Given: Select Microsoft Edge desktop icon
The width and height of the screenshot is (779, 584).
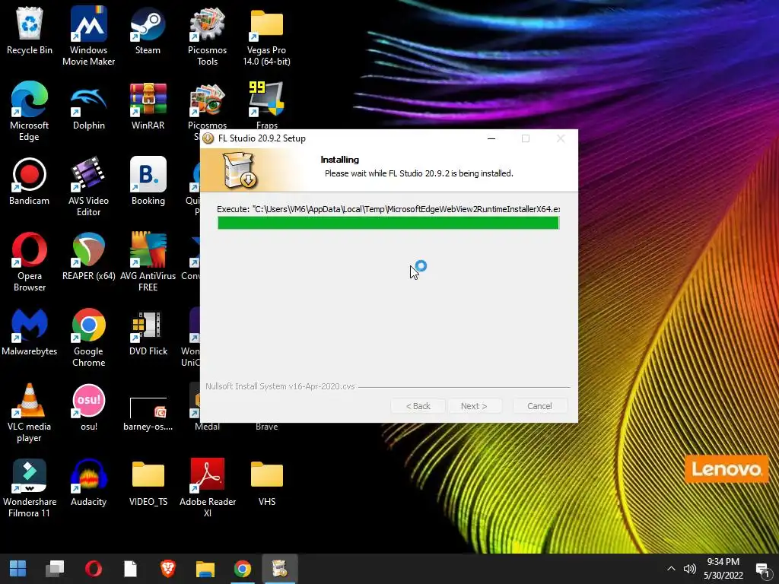Looking at the screenshot, I should tap(30, 111).
